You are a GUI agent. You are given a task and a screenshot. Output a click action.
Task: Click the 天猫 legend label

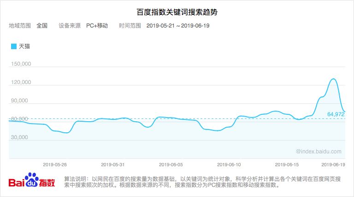[24, 46]
